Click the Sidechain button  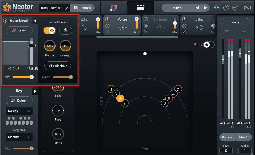click(x=58, y=66)
